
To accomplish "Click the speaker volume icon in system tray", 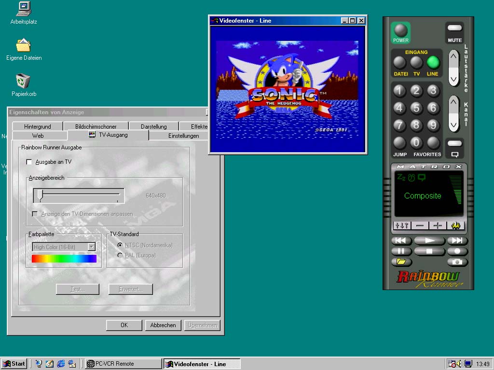I will tap(459, 364).
